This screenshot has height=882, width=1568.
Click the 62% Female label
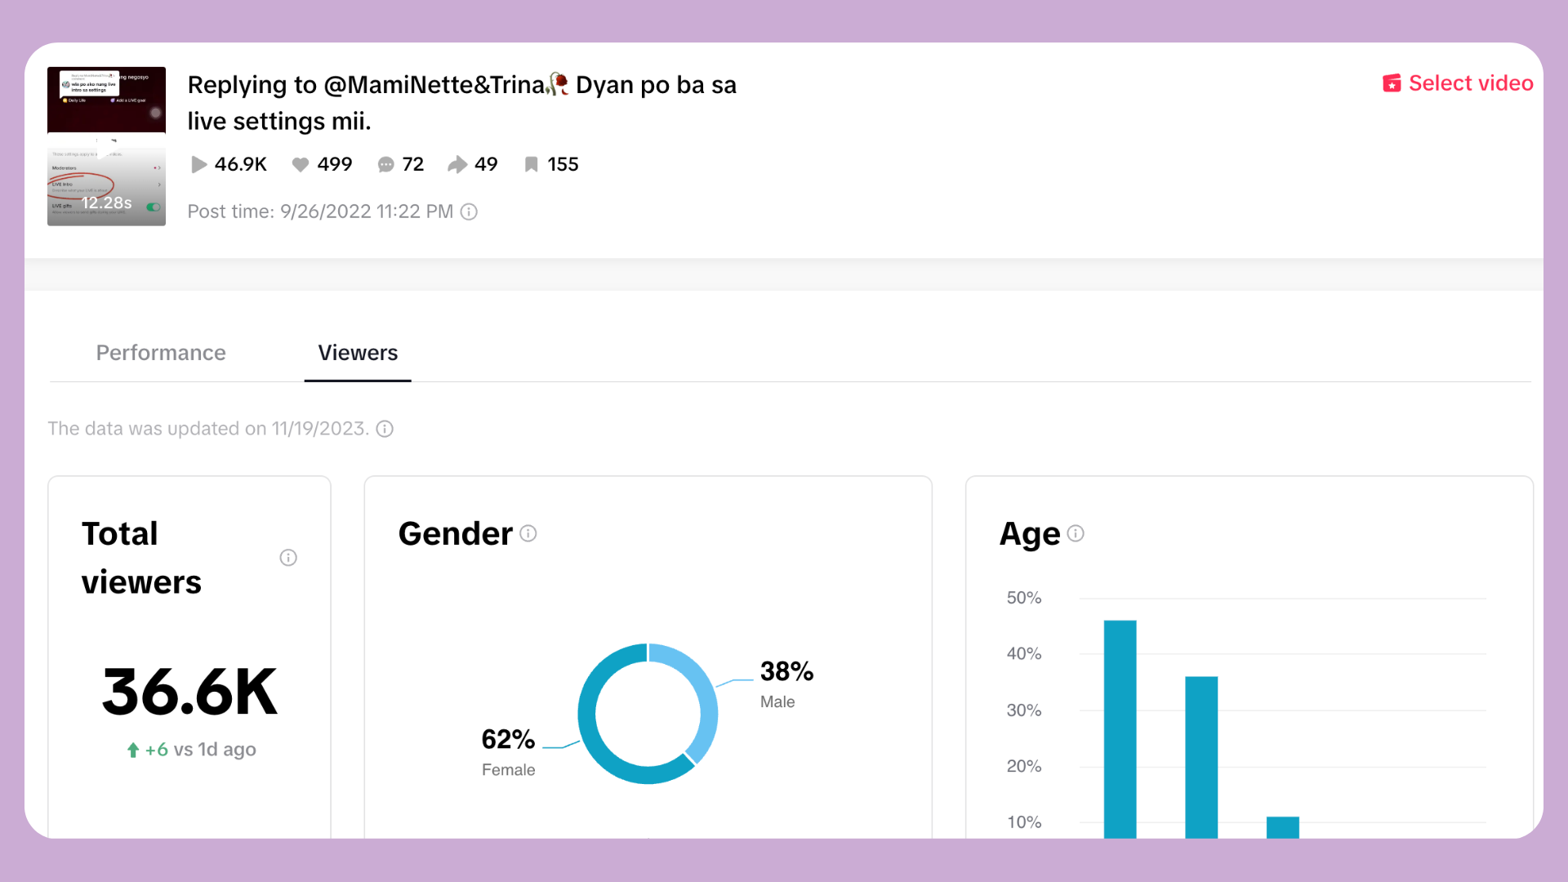[508, 740]
